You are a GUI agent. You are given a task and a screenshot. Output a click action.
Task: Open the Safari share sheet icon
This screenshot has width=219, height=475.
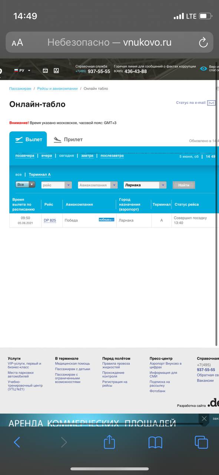click(109, 442)
